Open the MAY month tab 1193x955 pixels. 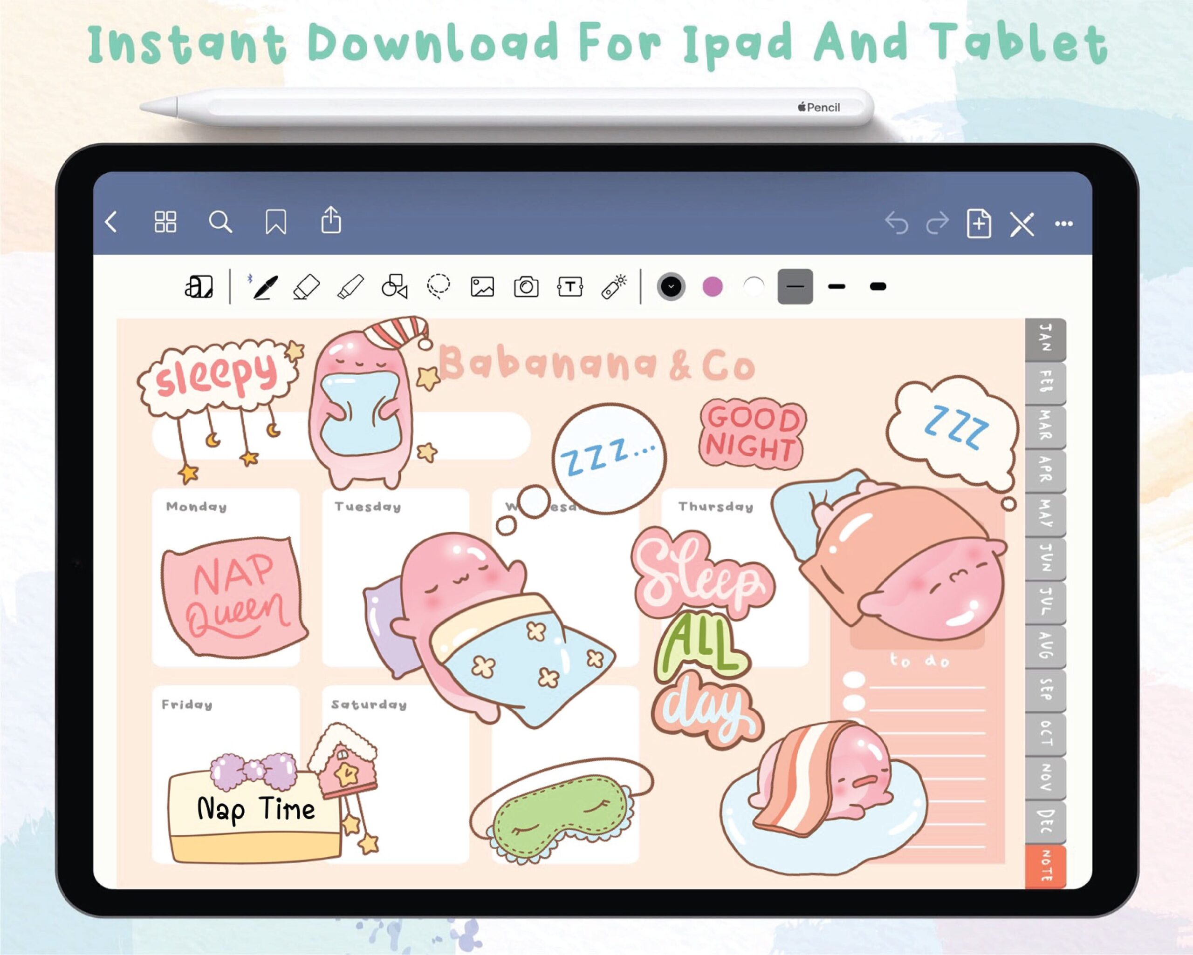pos(1045,514)
